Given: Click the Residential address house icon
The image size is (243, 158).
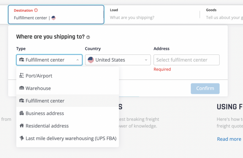Looking at the screenshot, I should pyautogui.click(x=21, y=126).
